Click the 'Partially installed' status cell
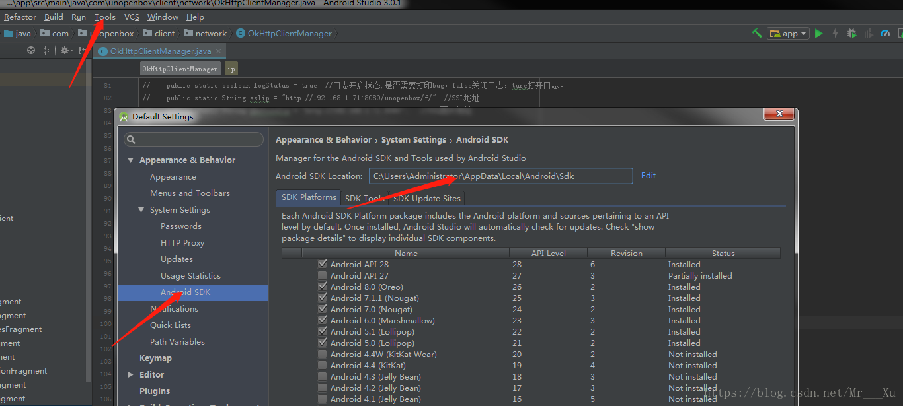This screenshot has height=406, width=903. coord(700,275)
